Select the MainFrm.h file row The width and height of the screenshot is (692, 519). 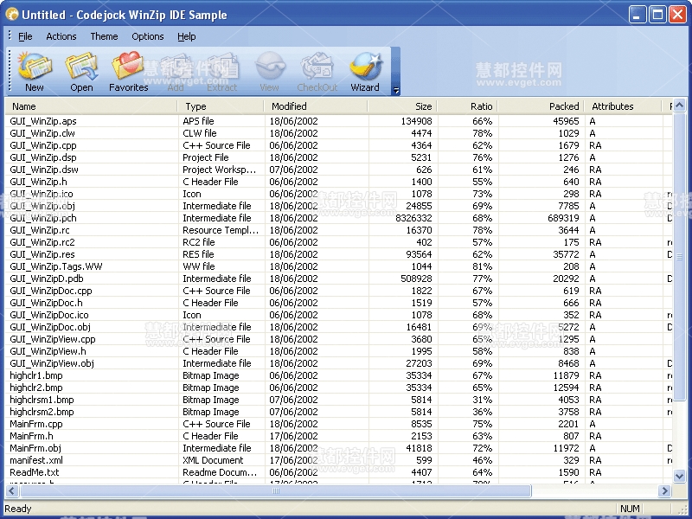pyautogui.click(x=339, y=436)
